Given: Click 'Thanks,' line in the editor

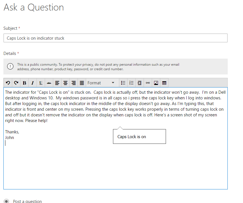Looking at the screenshot, I should (x=12, y=132).
